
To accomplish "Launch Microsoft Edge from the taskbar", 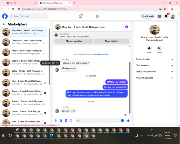I will (52, 136).
